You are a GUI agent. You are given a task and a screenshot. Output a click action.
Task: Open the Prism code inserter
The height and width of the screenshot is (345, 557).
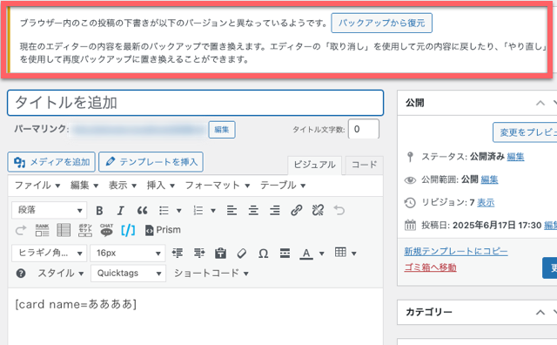(163, 230)
